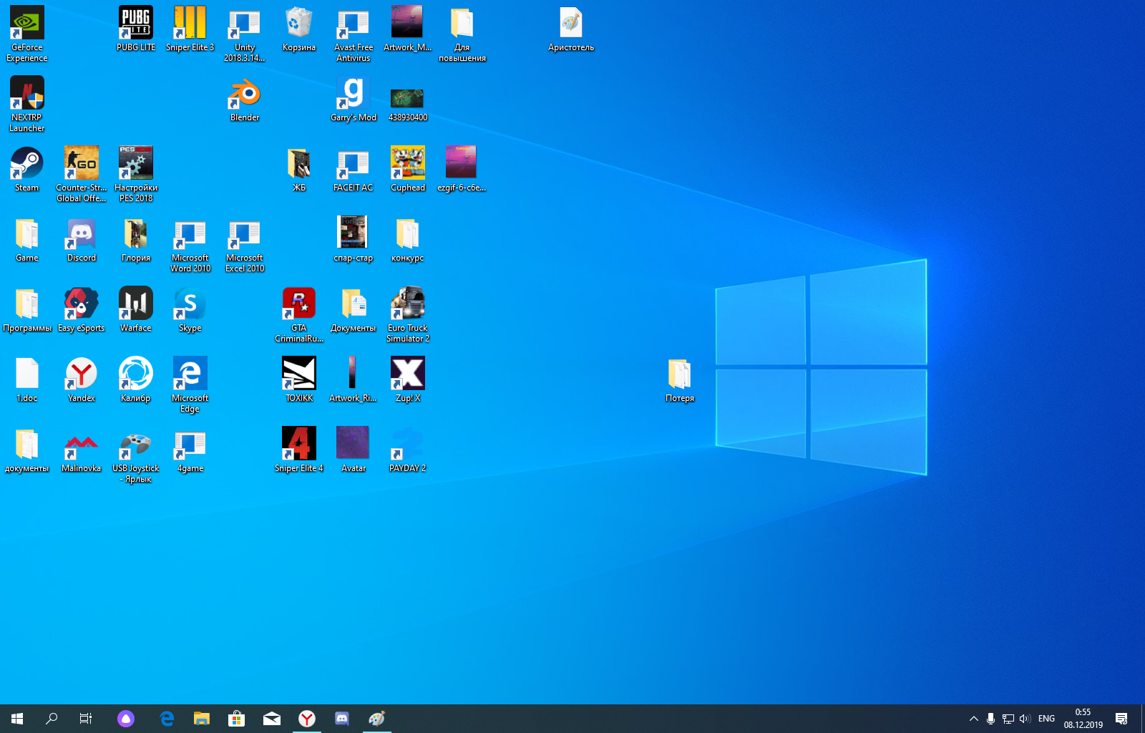Select the Программы folder
Screen dimensions: 1145x733
27,309
